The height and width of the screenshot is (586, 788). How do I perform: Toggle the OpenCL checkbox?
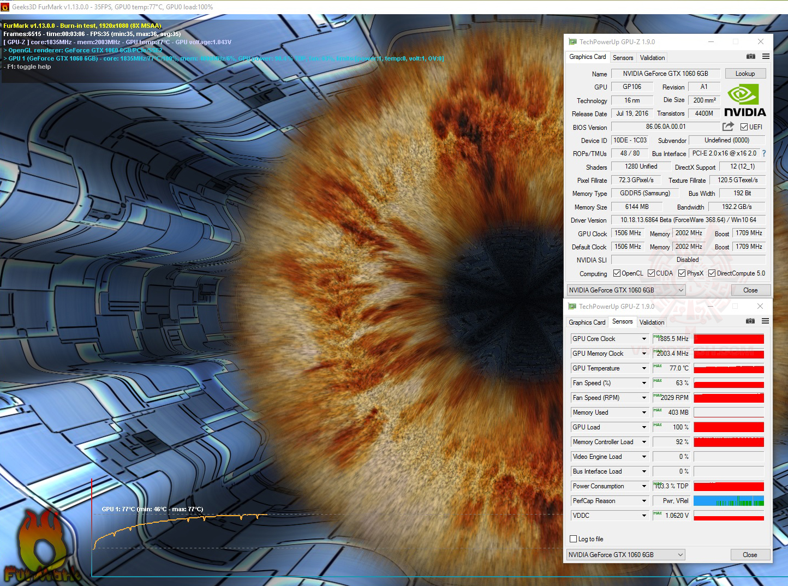click(x=617, y=273)
